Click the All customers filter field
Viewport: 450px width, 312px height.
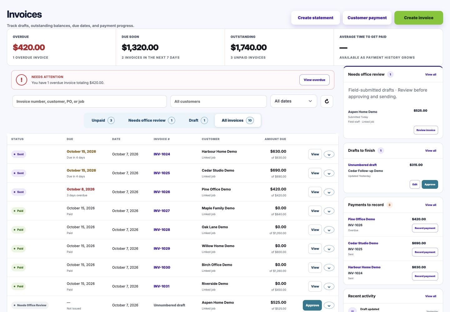(218, 101)
